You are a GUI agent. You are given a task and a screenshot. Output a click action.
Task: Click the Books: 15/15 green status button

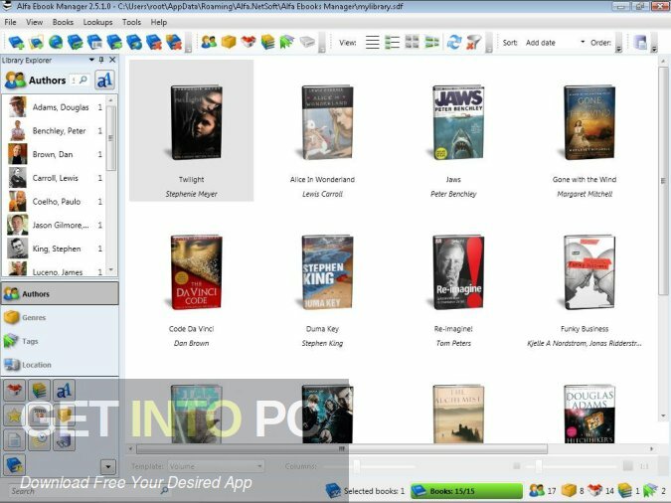[466, 491]
